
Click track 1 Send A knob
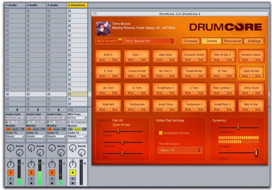pos(10,149)
